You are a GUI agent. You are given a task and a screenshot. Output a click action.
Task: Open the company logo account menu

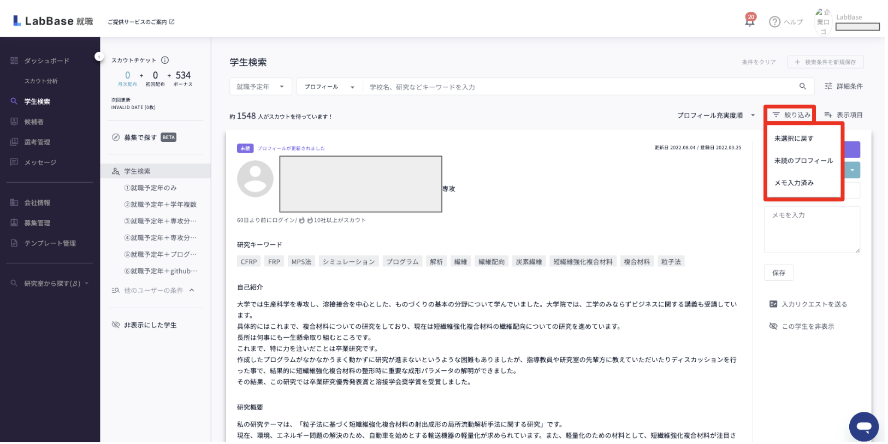[823, 22]
